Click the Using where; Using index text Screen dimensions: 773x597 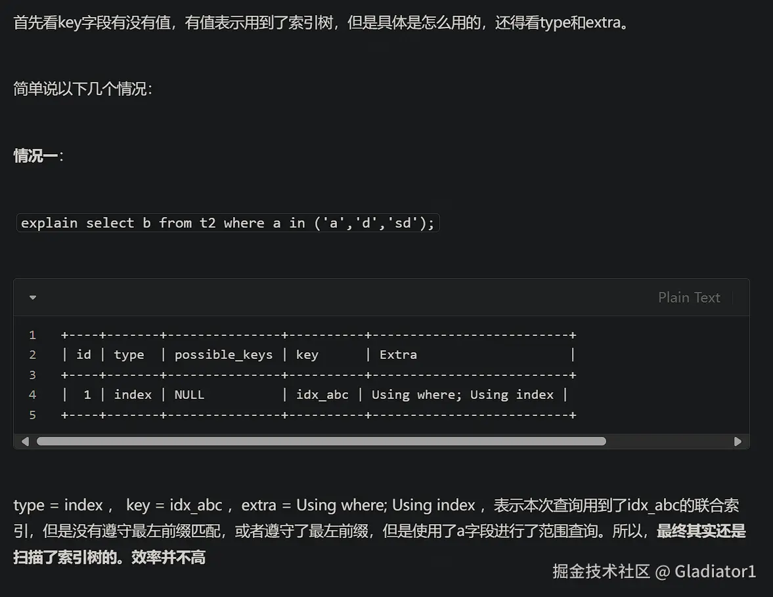coord(462,395)
